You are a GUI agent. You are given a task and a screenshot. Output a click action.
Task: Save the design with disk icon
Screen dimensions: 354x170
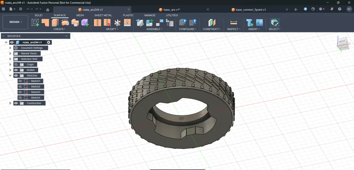point(21,9)
